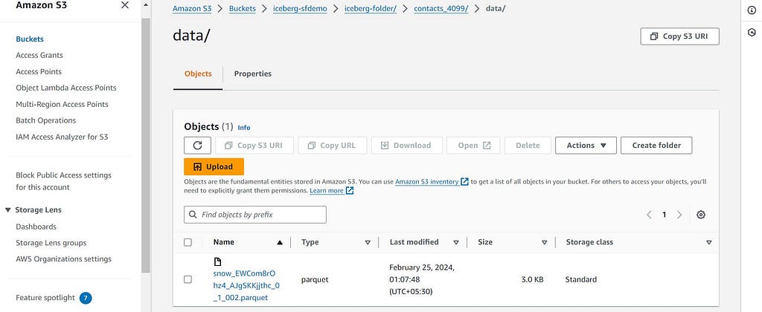This screenshot has width=762, height=312.
Task: Switch to the Objects tab
Action: (198, 74)
